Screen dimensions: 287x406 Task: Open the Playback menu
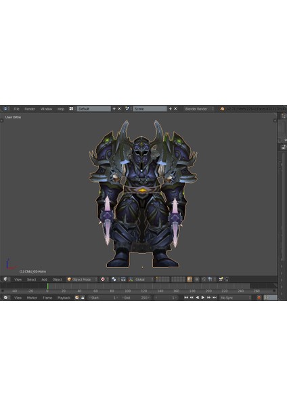(64, 298)
